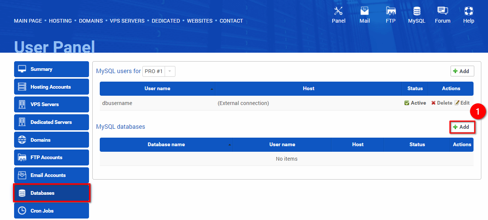The width and height of the screenshot is (488, 220).
Task: Click the 'User Panel' page title
Action: (55, 47)
